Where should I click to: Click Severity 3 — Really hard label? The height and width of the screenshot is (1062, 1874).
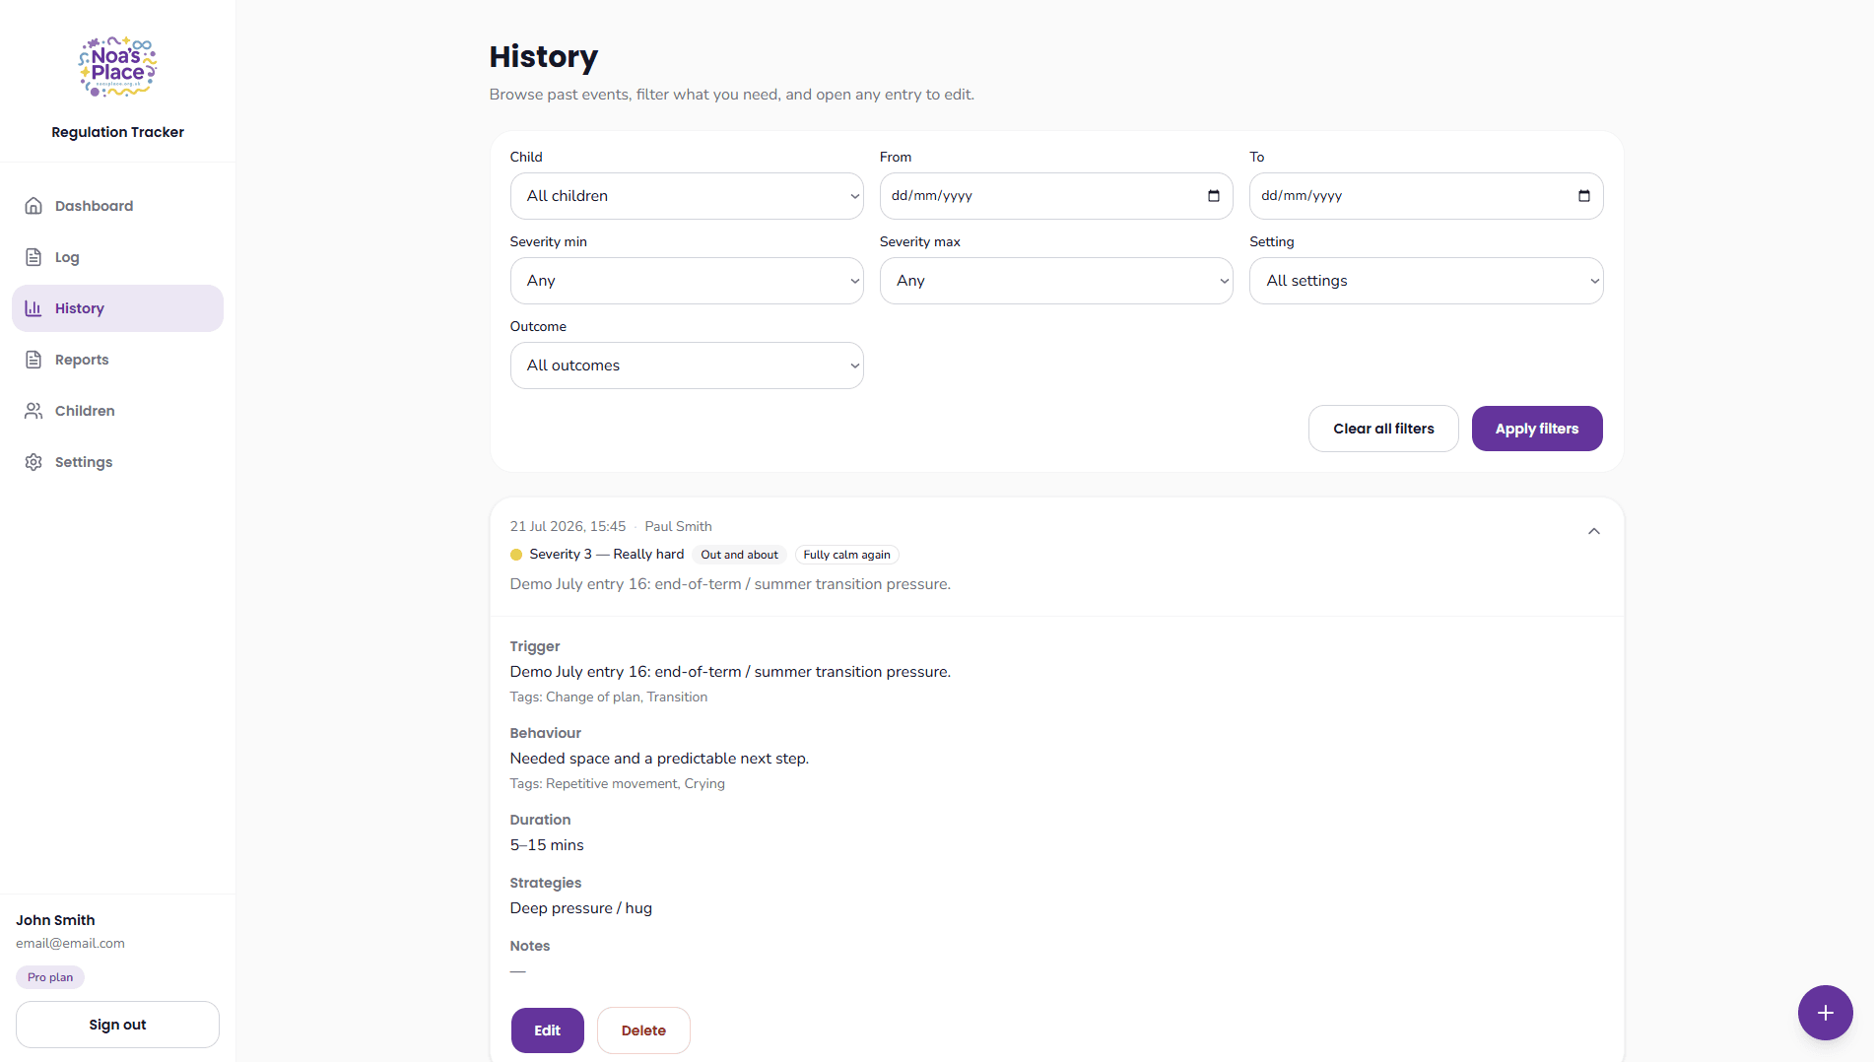606,554
